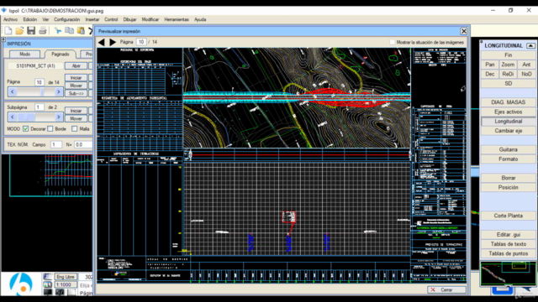Viewport: 538px width, 302px height.
Task: Click the Paste clipboard toolbar icon
Action: click(81, 31)
